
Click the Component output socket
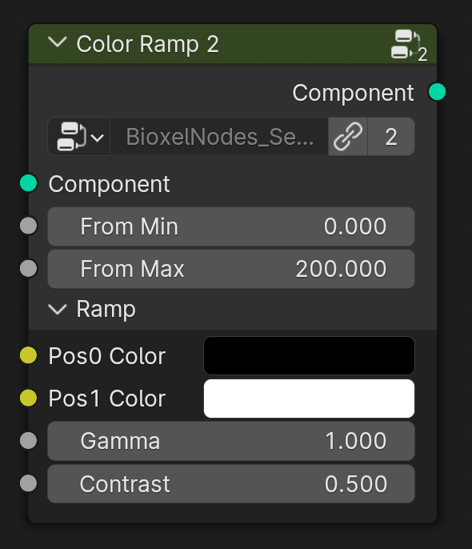[437, 92]
